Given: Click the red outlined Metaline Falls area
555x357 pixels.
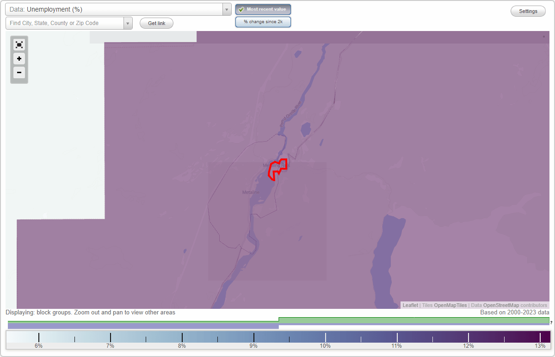Looking at the screenshot, I should click(277, 169).
